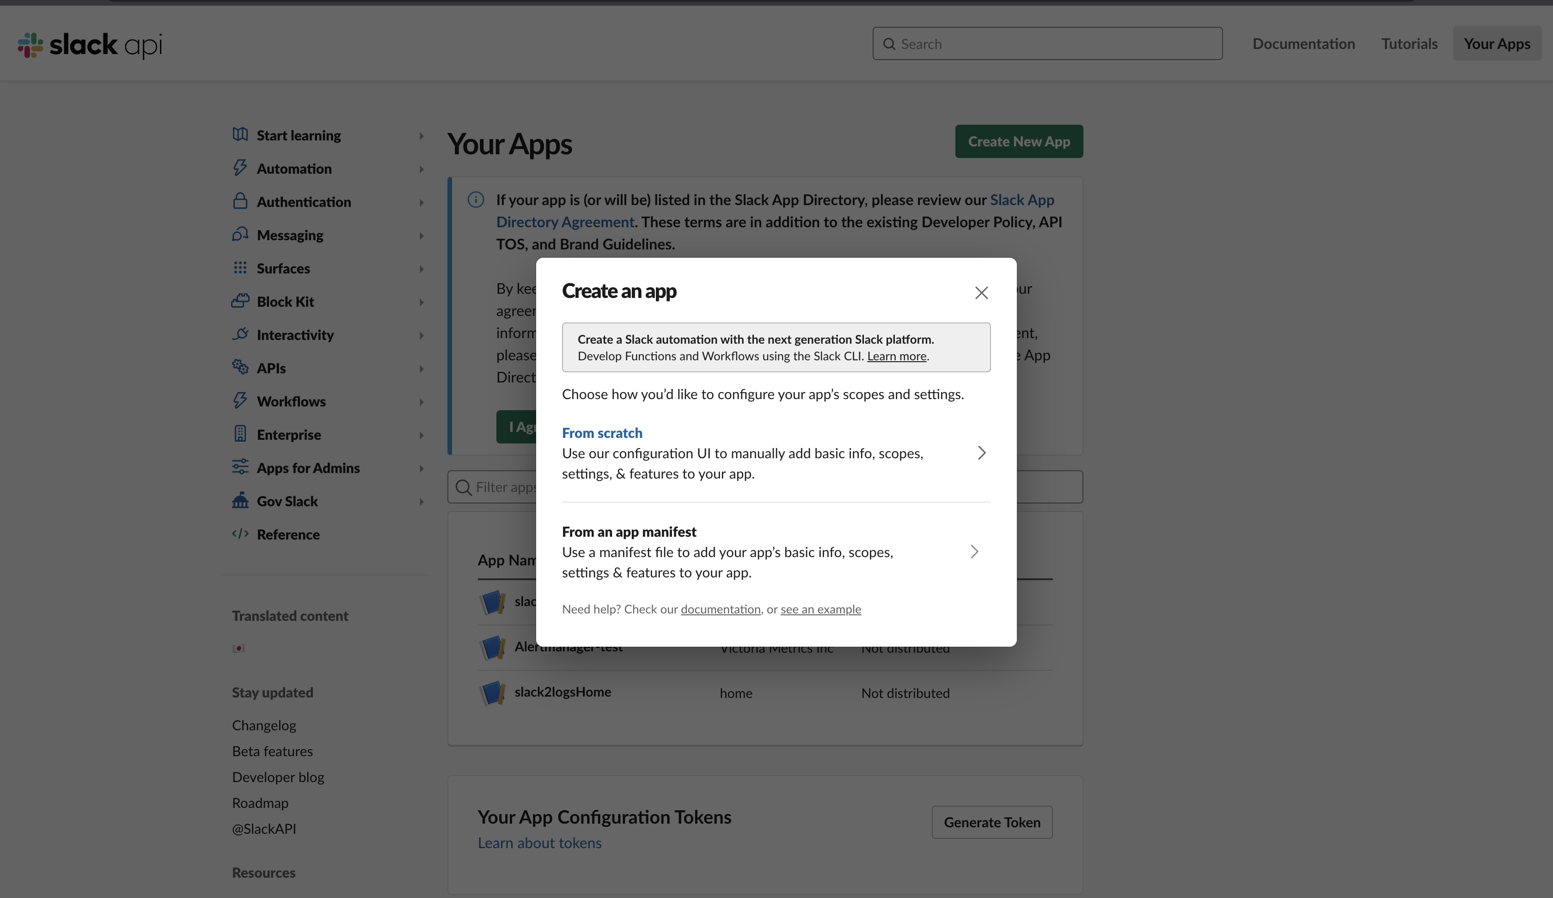Click the magnifier icon in Search box

pos(889,44)
